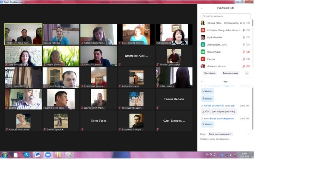
Task: Click the 'Выкл. весь звук' button
Action: [230, 73]
